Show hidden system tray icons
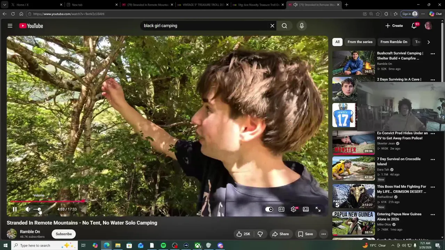 [x=393, y=245]
